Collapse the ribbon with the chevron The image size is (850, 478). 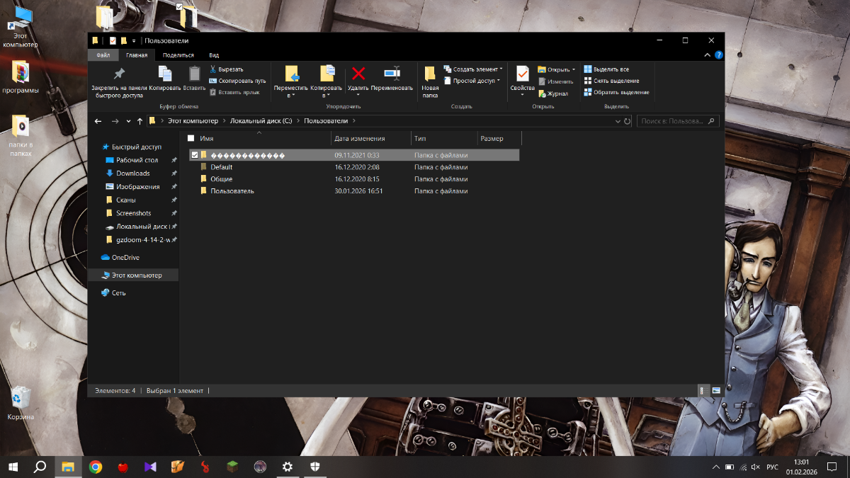pyautogui.click(x=706, y=55)
